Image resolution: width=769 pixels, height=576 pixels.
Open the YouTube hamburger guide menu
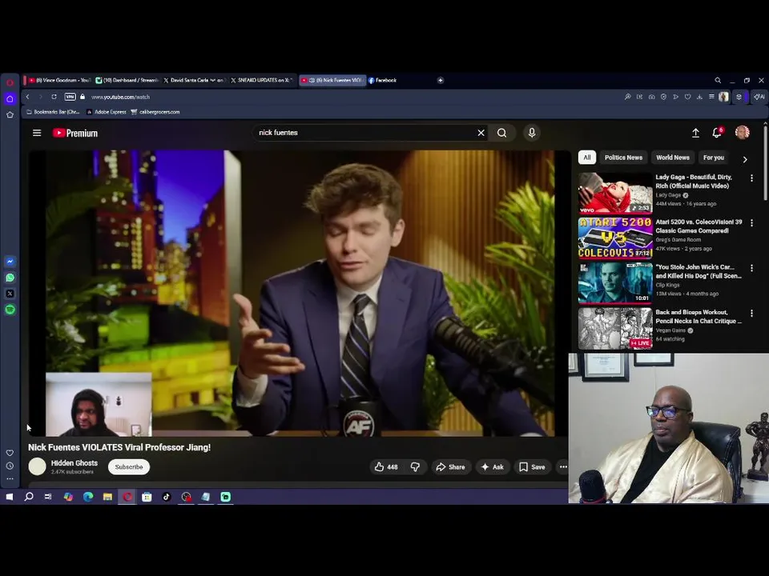(37, 133)
